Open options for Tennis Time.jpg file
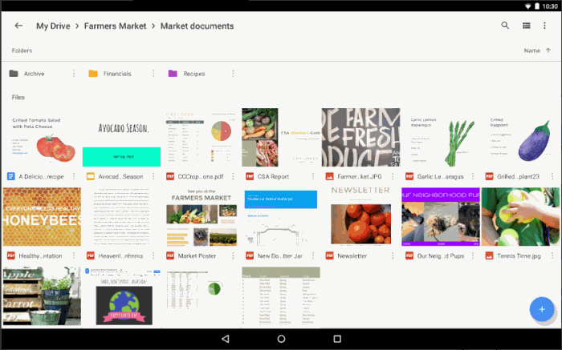 pyautogui.click(x=552, y=255)
